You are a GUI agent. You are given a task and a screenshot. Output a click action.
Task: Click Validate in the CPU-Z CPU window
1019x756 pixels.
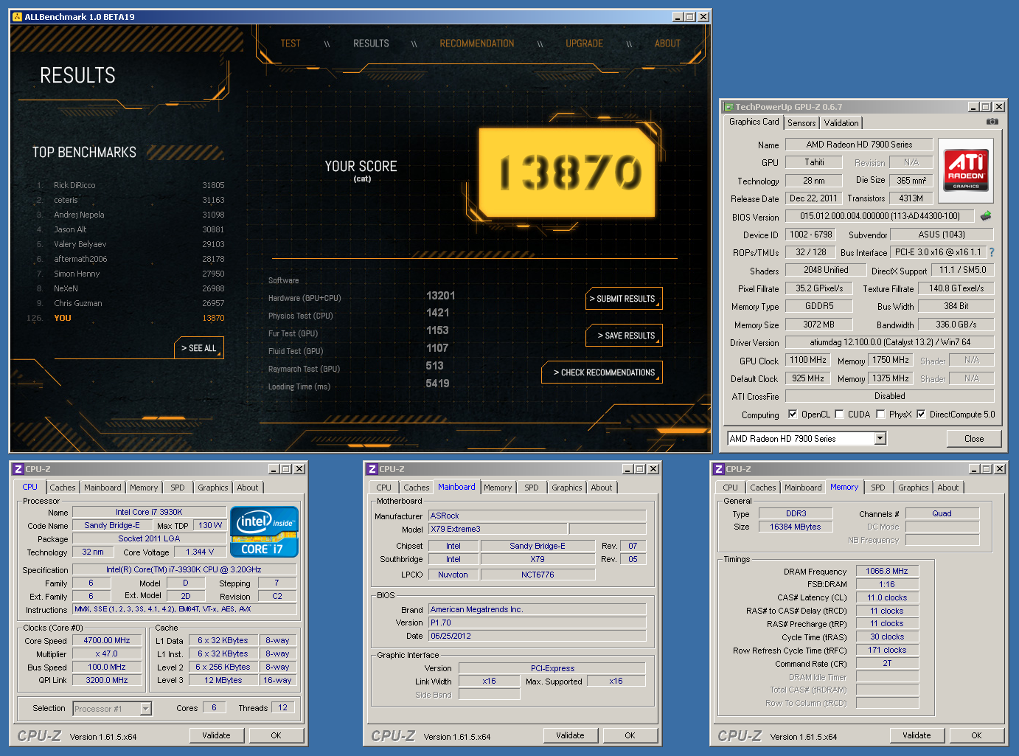[216, 735]
